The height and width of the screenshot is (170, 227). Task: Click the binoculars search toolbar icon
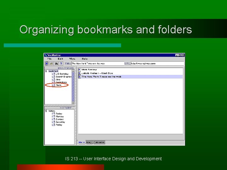coord(56,64)
